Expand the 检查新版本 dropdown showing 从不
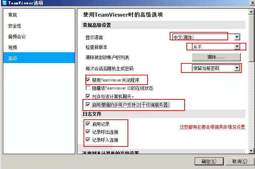Screen dimensions: 255x169 tap(237, 47)
